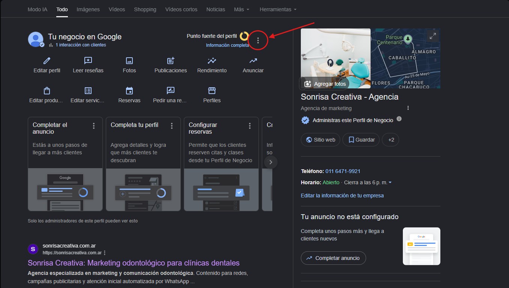This screenshot has width=509, height=288.
Task: Click verified badge next to Administras este Perfil
Action: coord(305,120)
